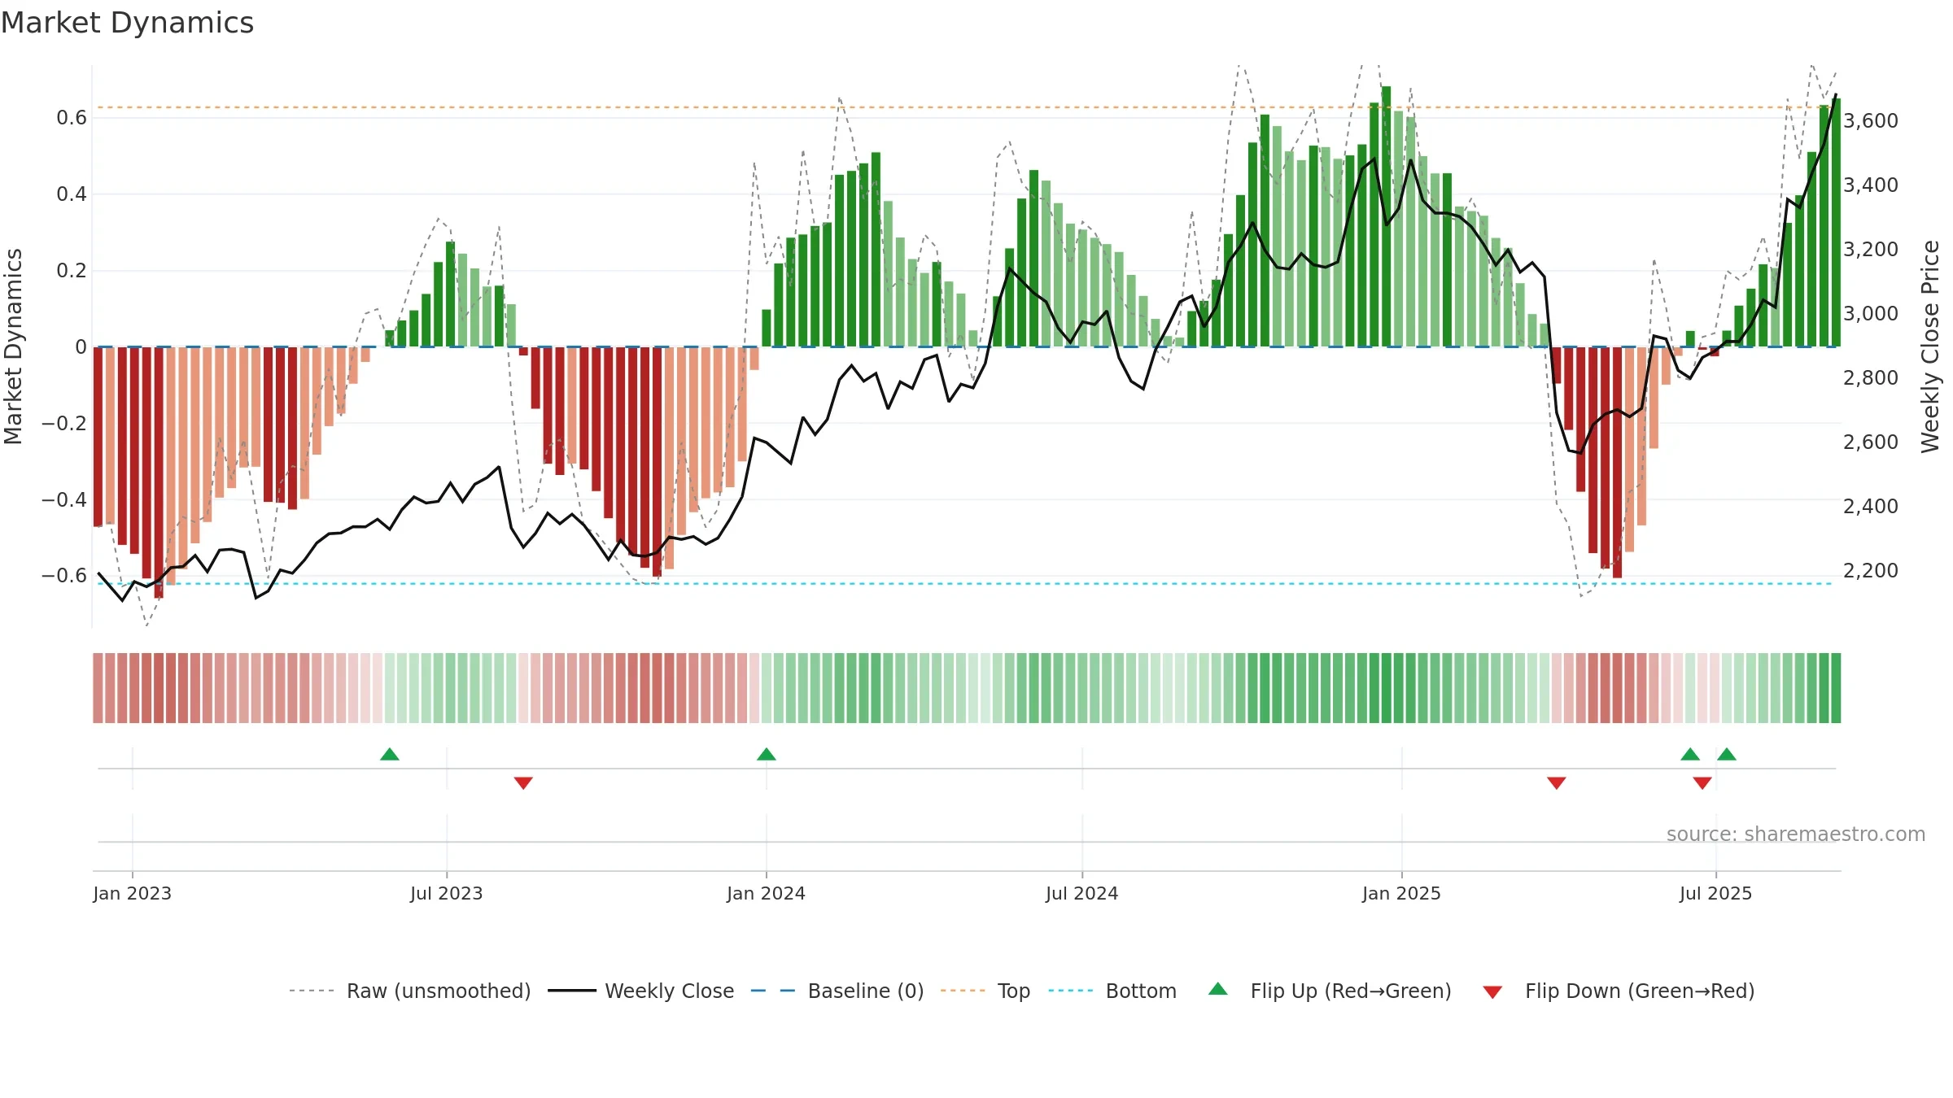
Task: Click the Jan 2023 axis label
Action: pyautogui.click(x=132, y=893)
